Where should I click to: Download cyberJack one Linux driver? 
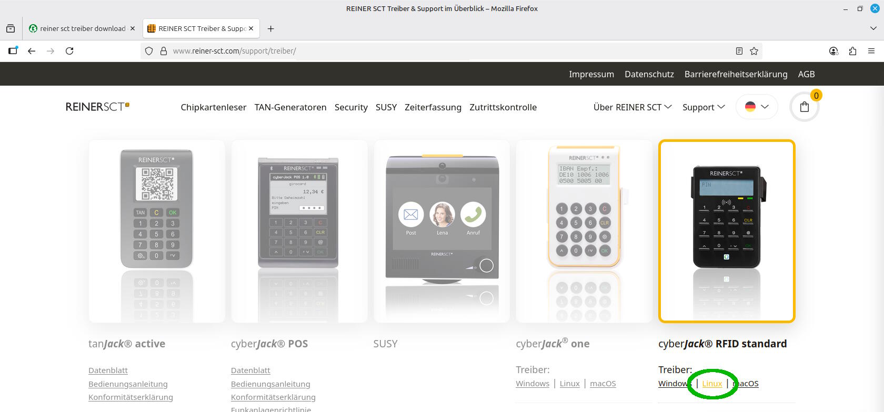click(x=570, y=384)
